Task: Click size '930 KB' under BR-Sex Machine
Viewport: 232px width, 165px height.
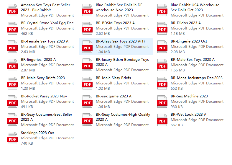Action: [177, 107]
